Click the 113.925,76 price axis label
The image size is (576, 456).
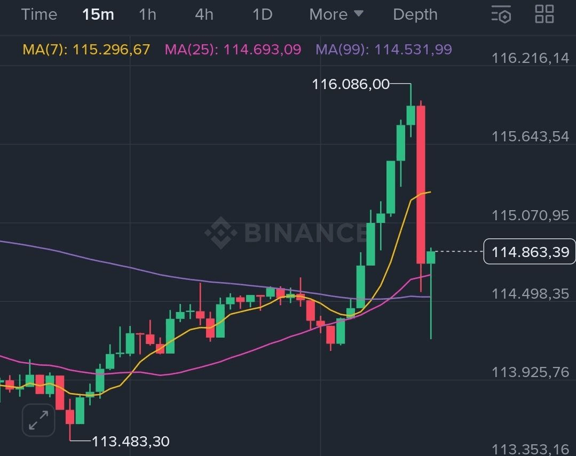click(530, 372)
